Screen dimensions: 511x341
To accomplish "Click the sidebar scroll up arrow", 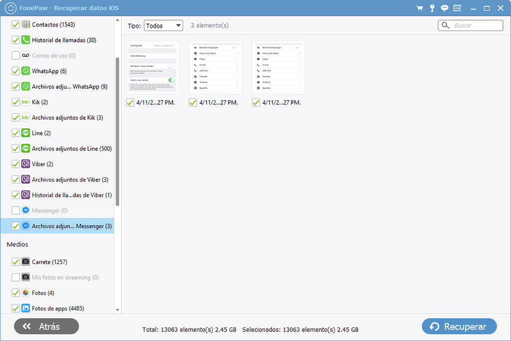I will click(x=117, y=20).
